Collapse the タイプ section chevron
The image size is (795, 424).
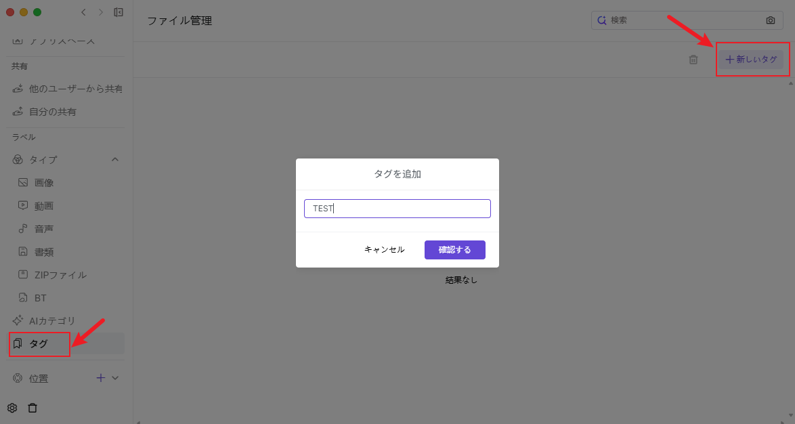[x=114, y=159]
